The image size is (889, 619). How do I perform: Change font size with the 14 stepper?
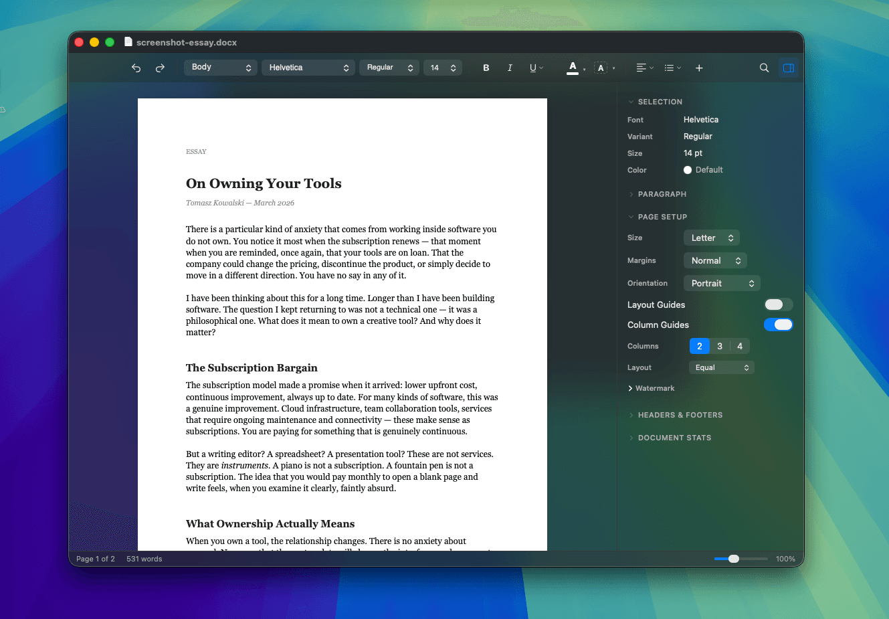[443, 68]
